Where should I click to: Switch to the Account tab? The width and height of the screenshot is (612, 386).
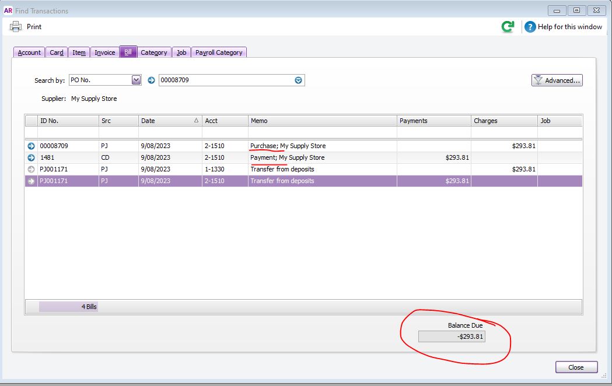(29, 52)
